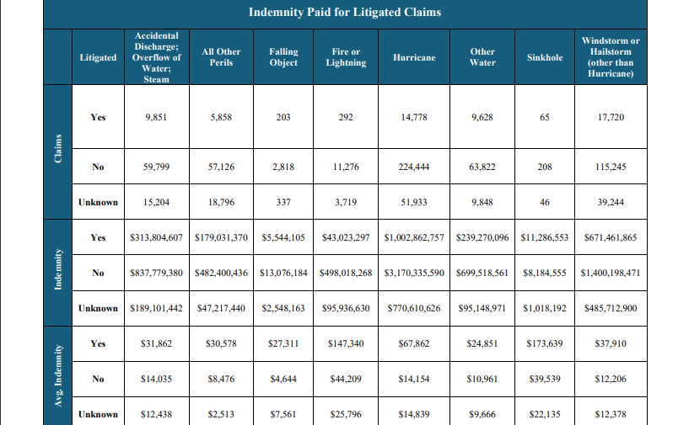
Task: Click the 'Windstorm or Hailstorm' column header
Action: (x=611, y=57)
